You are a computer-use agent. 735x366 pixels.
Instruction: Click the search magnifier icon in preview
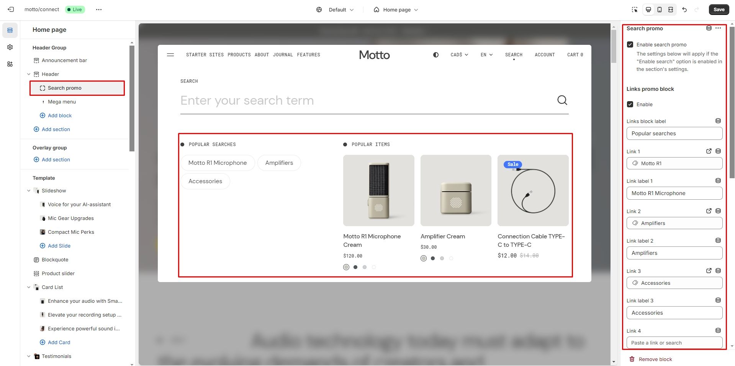[562, 100]
